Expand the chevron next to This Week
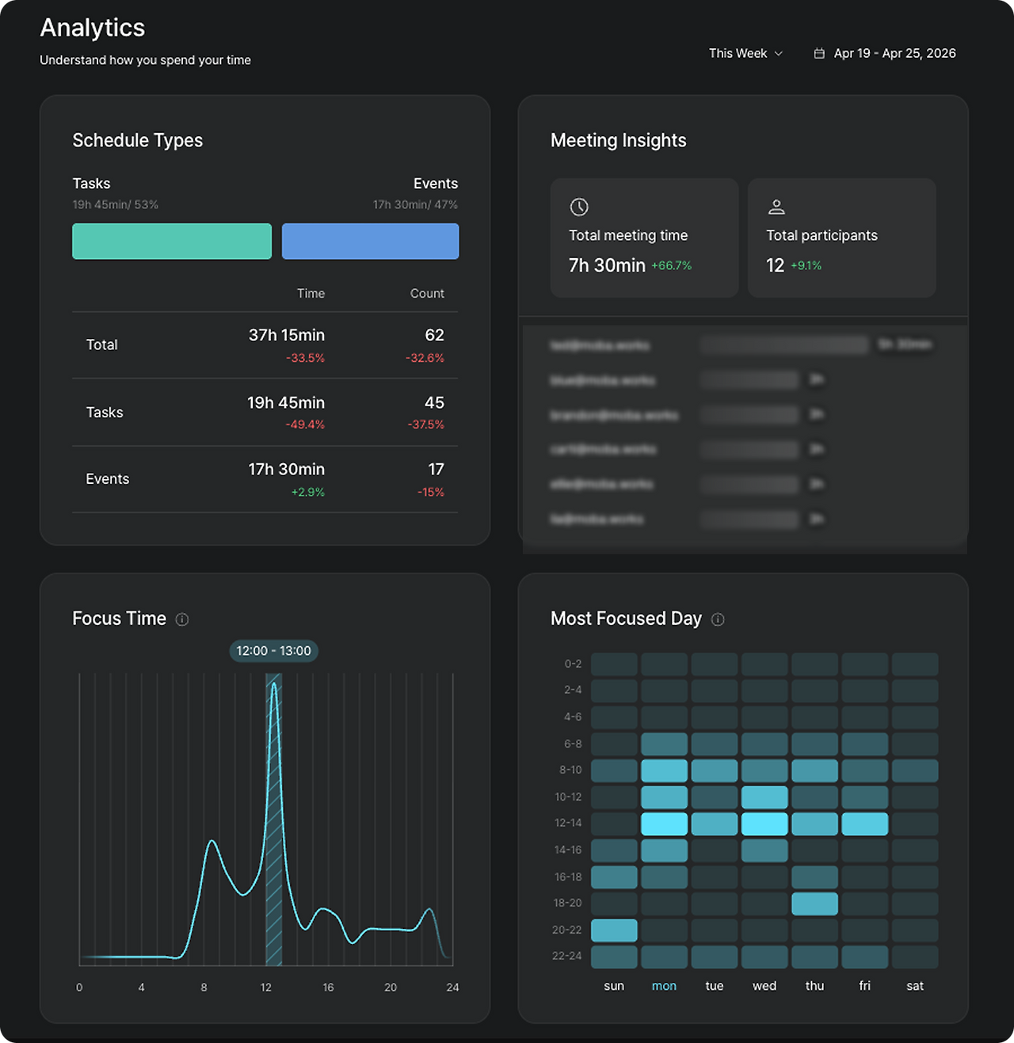This screenshot has height=1043, width=1014. pos(779,53)
